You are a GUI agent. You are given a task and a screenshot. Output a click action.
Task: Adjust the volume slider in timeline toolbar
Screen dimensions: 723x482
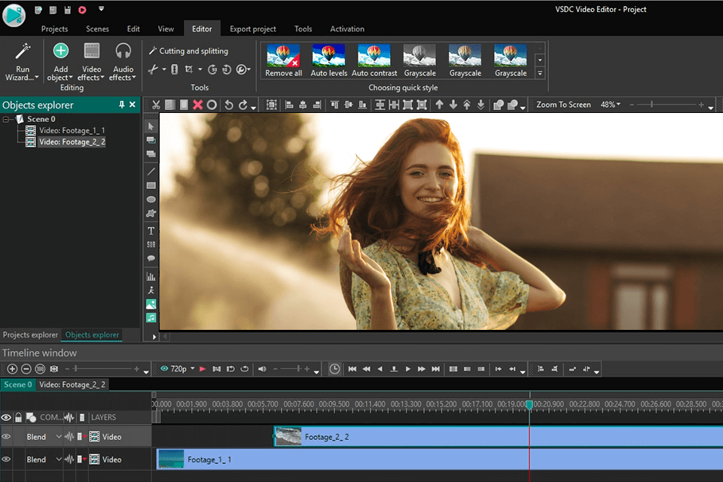pos(298,368)
